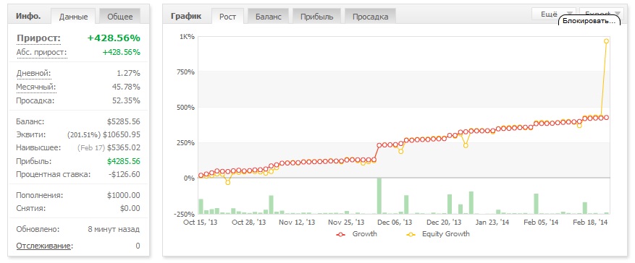This screenshot has width=635, height=263.
Task: Click the 52.35% Просадка value
Action: pyautogui.click(x=126, y=100)
